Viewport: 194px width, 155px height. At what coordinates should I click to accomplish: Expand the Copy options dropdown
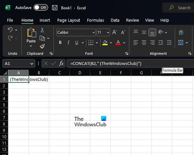(48, 38)
